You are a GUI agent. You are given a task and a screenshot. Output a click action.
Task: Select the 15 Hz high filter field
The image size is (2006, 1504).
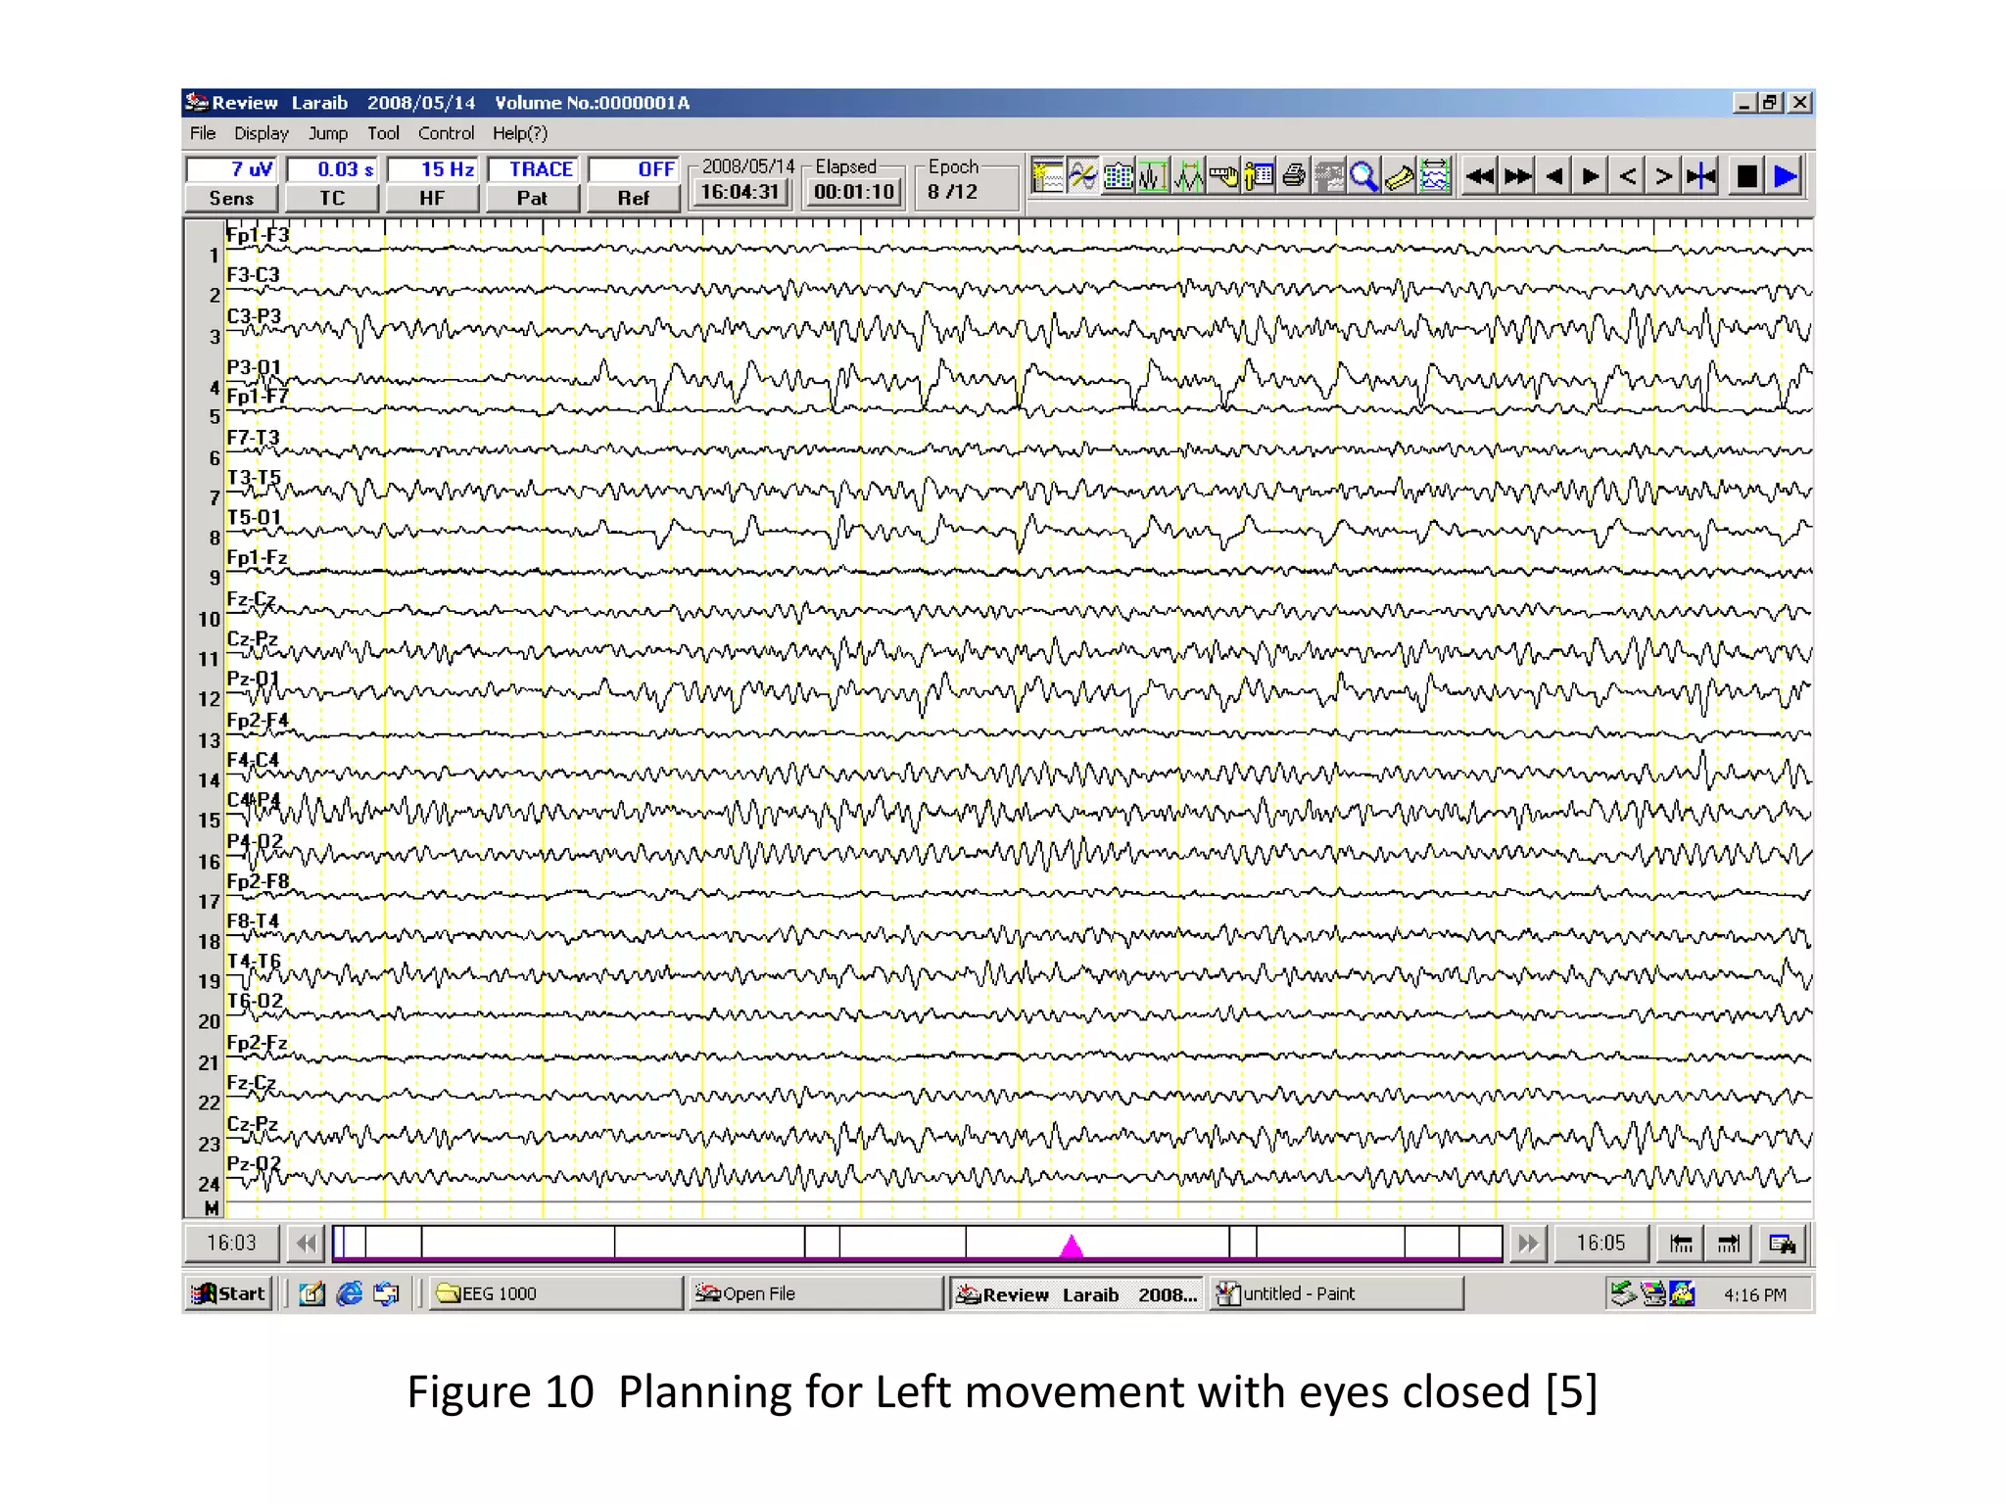point(432,169)
